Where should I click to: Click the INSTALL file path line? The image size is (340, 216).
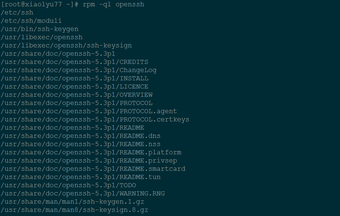pos(74,78)
